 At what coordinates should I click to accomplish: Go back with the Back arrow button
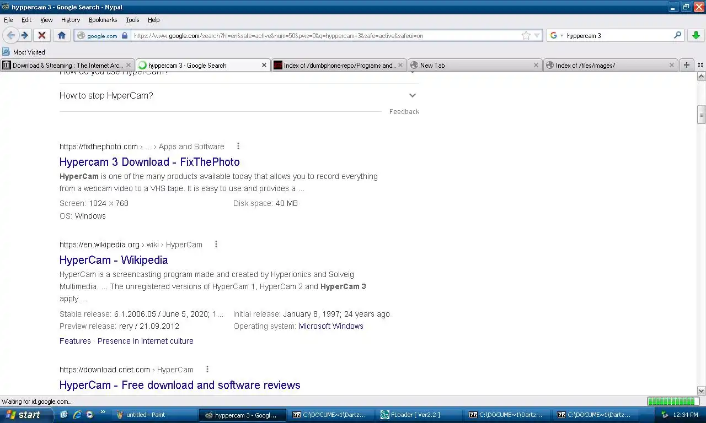coord(10,35)
